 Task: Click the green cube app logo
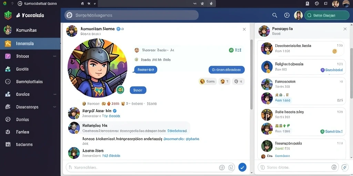[8, 15]
